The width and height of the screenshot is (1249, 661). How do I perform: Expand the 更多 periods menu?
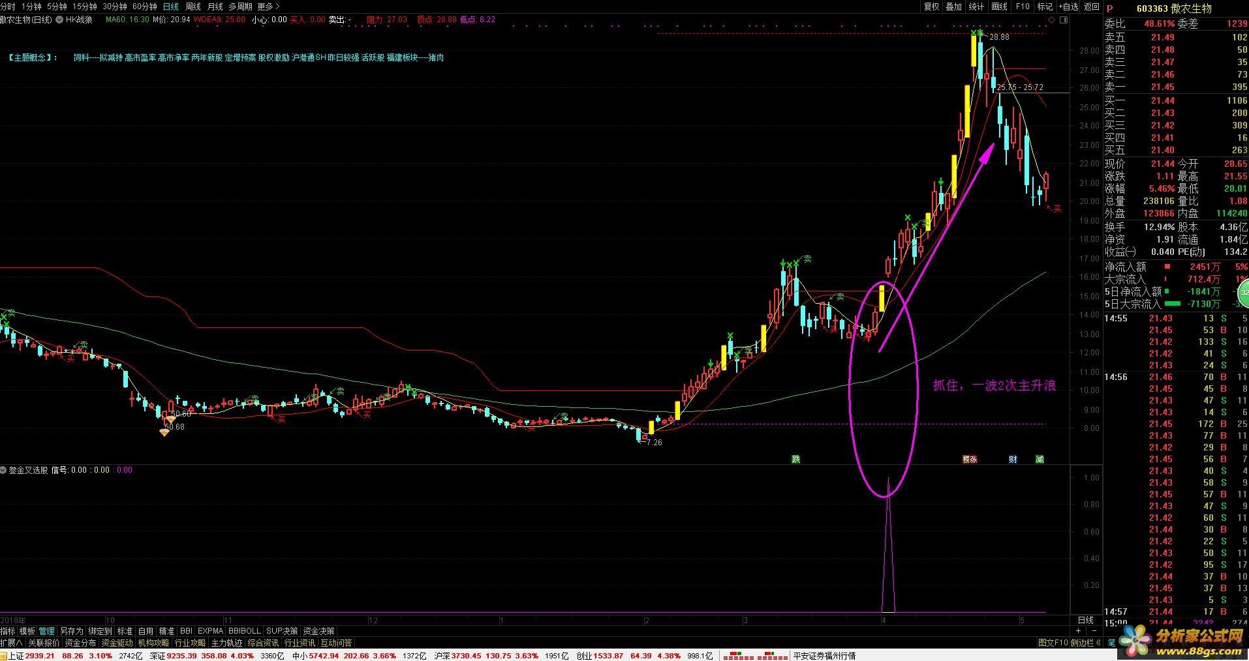point(268,7)
